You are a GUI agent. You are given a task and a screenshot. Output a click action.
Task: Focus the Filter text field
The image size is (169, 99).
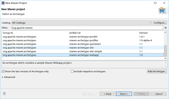[x=87, y=28]
